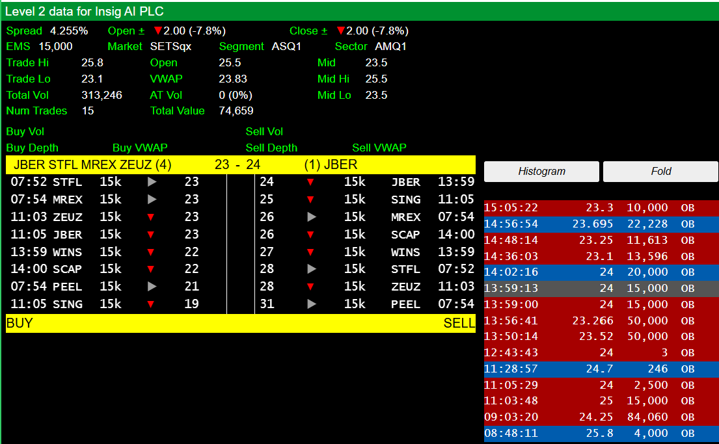The image size is (719, 444).
Task: Click the Mid Hi value 25.5
Action: coord(377,79)
